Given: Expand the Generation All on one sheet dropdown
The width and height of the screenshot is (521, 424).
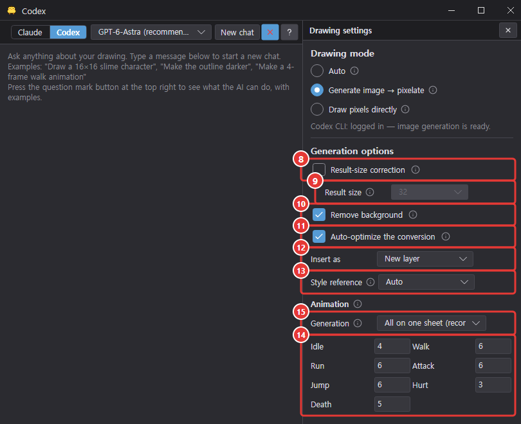Looking at the screenshot, I should [432, 323].
